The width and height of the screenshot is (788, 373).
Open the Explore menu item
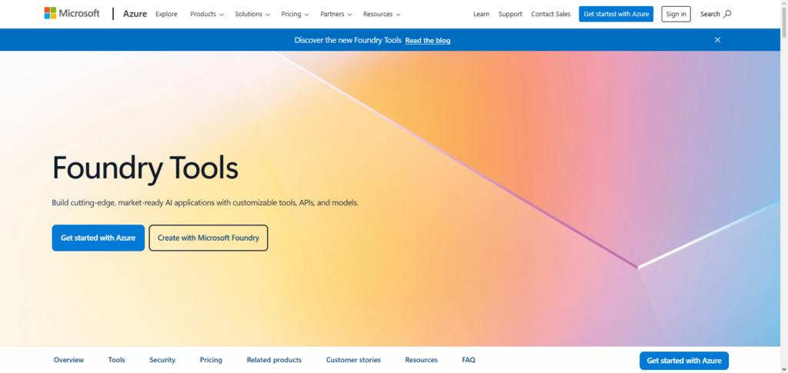tap(166, 14)
